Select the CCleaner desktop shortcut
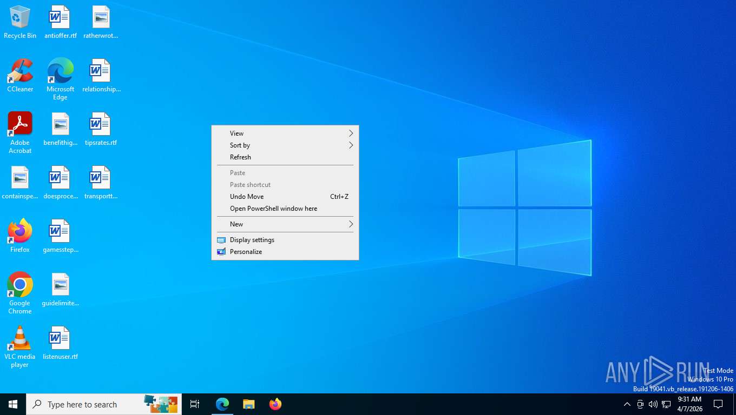This screenshot has width=736, height=415. [20, 76]
